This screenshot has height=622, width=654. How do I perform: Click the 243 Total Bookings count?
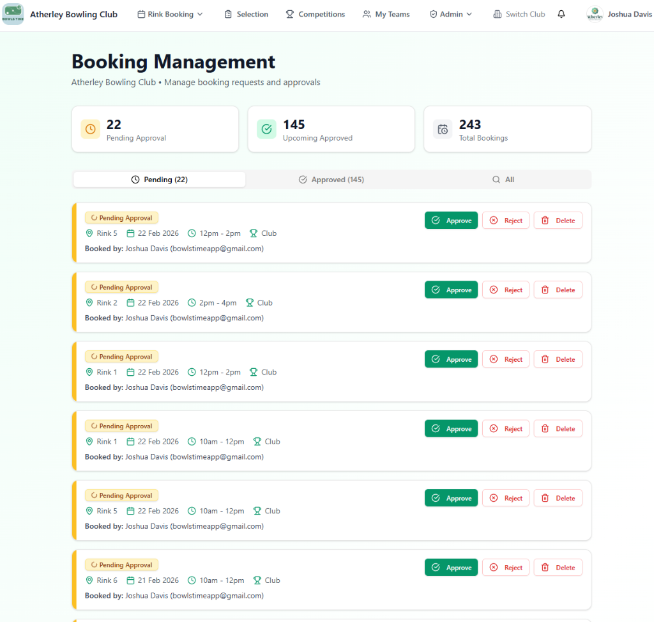tap(470, 125)
